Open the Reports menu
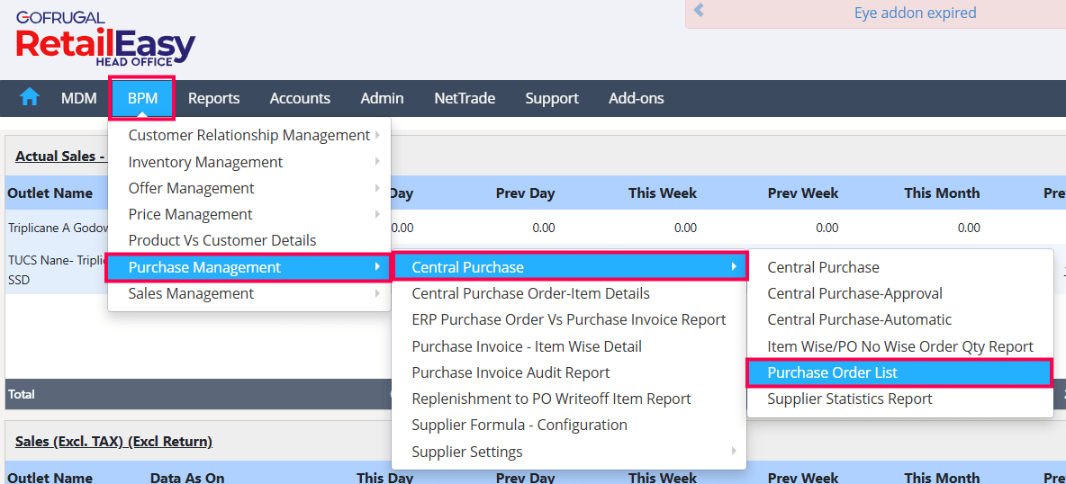Screen dimensions: 1066x484 click(x=213, y=98)
